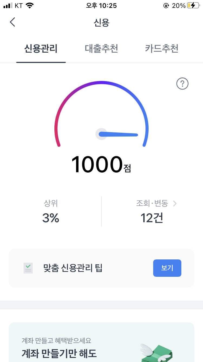Select the 신용관리 tab
203x362 pixels.
coord(41,49)
